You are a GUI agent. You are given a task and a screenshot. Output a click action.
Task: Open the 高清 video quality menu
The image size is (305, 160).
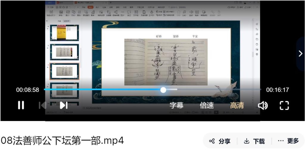[x=237, y=105]
